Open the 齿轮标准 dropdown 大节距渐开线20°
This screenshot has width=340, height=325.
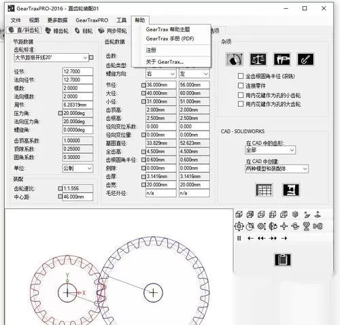tap(51, 58)
